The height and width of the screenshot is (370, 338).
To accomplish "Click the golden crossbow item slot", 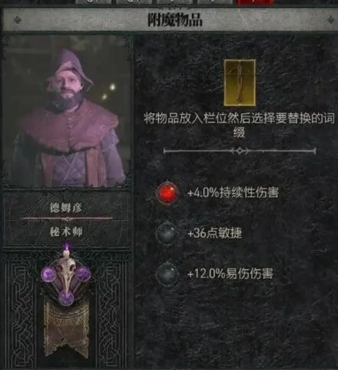I will [x=240, y=82].
